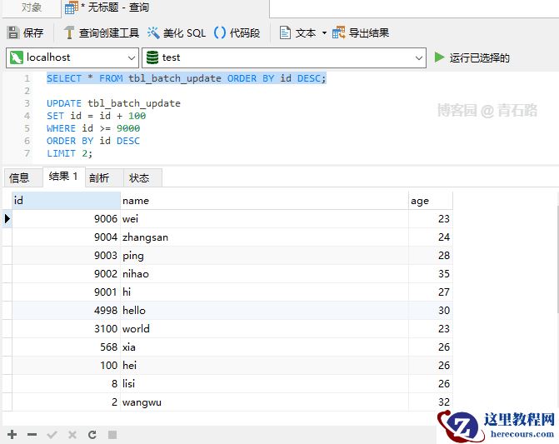The image size is (559, 444).
Task: Select the Result 1 (结果 1) tab
Action: point(63,177)
